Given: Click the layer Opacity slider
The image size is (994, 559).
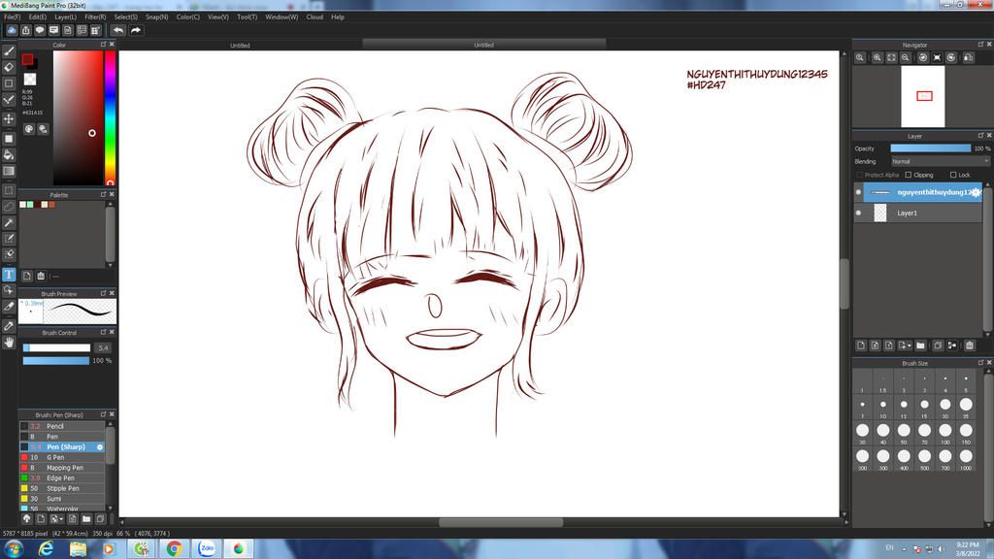Looking at the screenshot, I should (931, 148).
